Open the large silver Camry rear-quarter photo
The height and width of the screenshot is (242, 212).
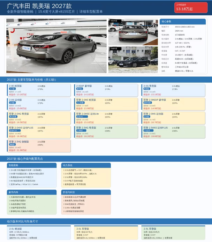[56, 46]
